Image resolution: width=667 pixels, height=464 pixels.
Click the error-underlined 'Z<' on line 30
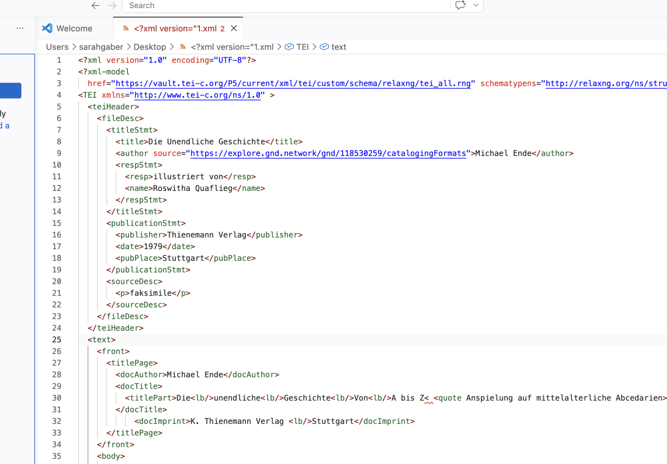click(424, 398)
